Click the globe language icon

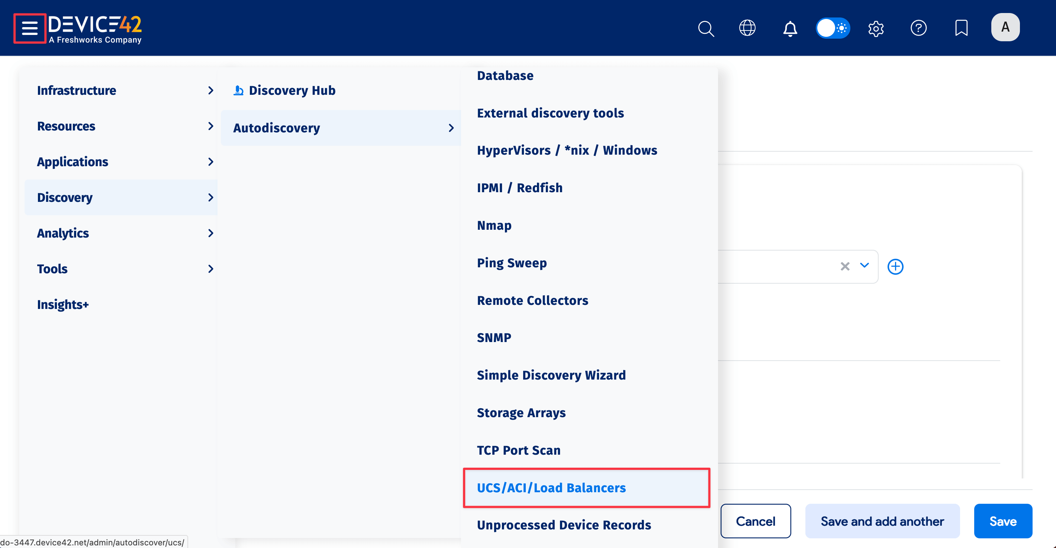[747, 28]
